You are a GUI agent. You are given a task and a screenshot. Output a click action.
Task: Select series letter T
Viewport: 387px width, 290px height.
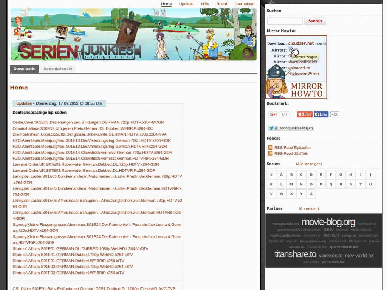coord(361,184)
